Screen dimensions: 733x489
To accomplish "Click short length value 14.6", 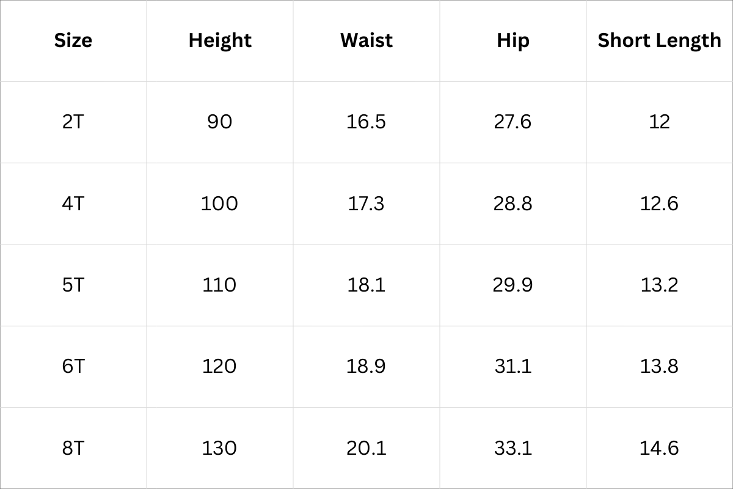I will (x=659, y=448).
